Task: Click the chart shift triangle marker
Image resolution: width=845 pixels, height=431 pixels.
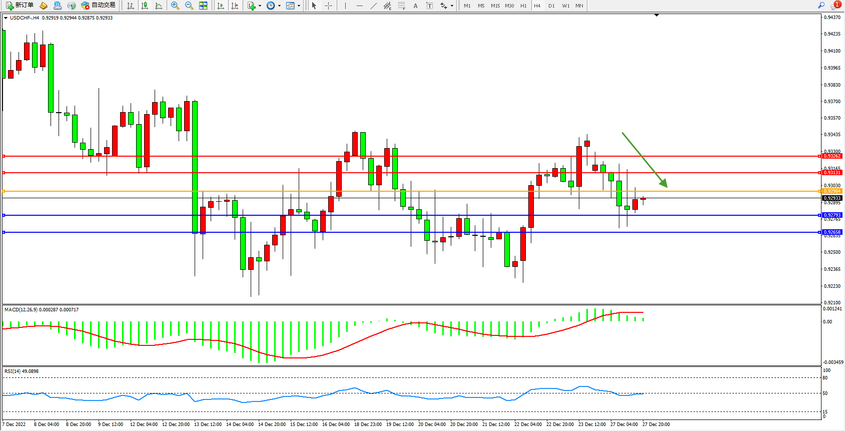Action: tap(656, 16)
